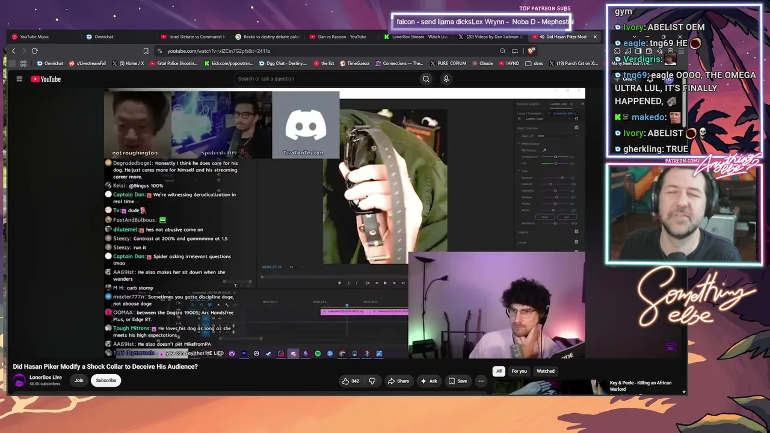Close the Did Hasan Piker tab
This screenshot has height=433, width=770.
(595, 37)
